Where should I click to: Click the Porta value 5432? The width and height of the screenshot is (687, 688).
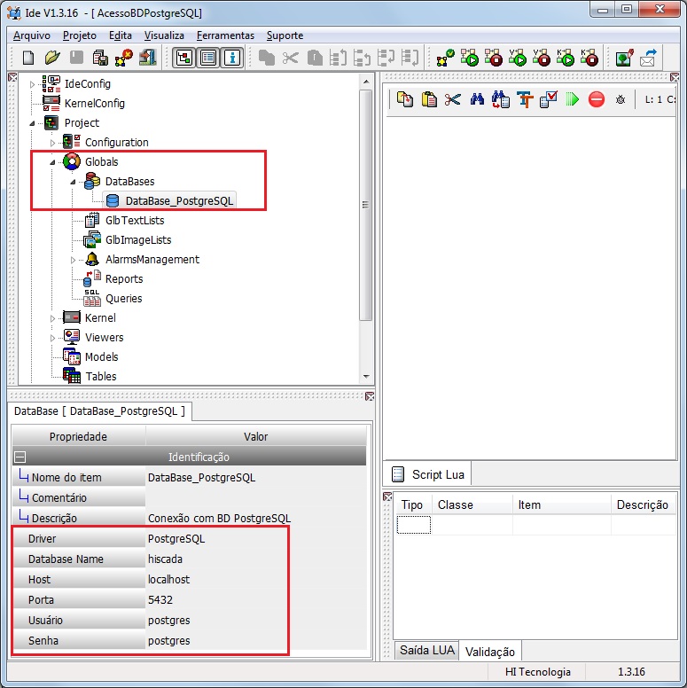click(160, 600)
